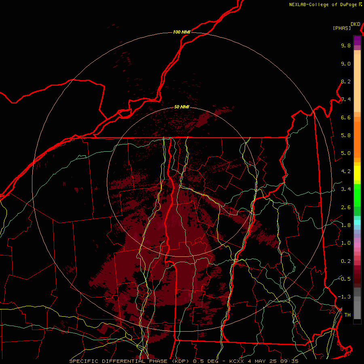Click the 5.8 legend value

click(x=346, y=135)
